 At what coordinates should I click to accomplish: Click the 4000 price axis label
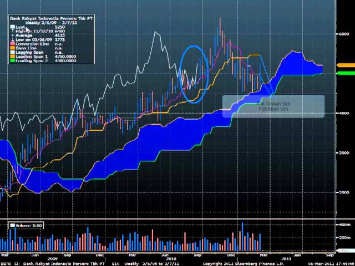(344, 113)
